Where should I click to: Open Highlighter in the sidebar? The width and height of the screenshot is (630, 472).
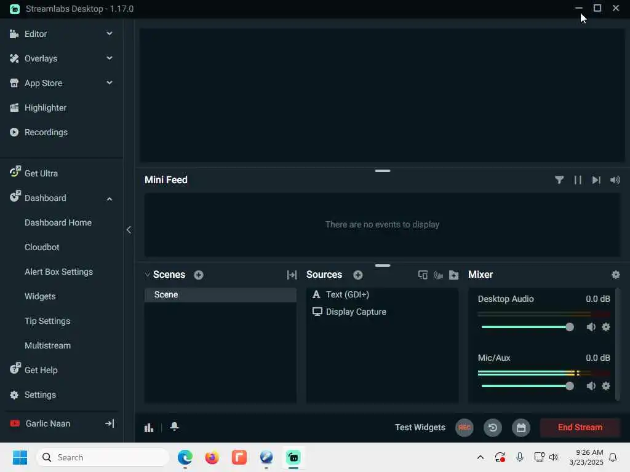pyautogui.click(x=46, y=108)
